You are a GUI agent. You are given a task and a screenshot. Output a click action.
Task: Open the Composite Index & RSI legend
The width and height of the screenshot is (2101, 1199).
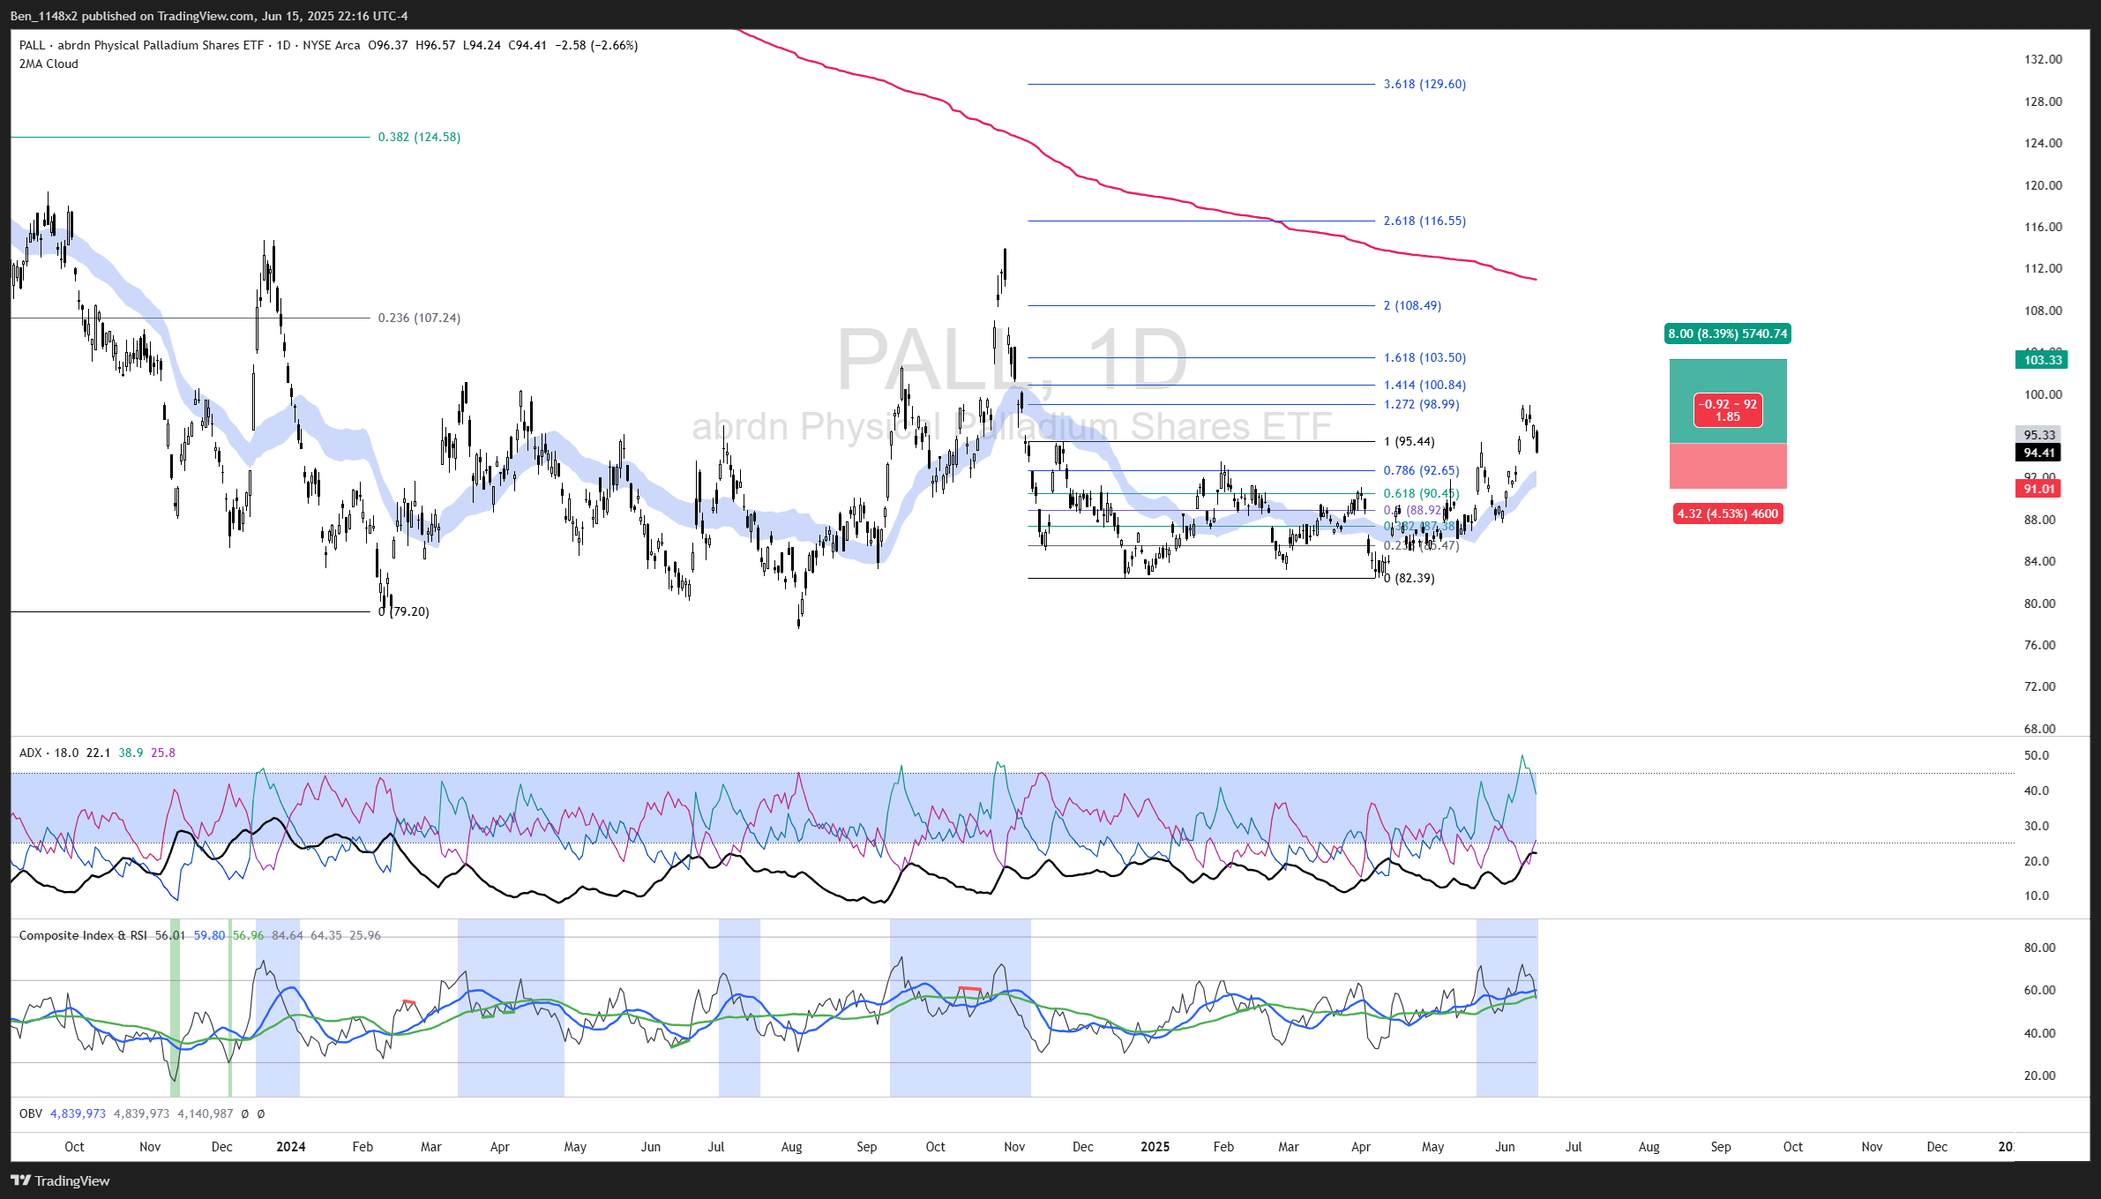click(83, 935)
